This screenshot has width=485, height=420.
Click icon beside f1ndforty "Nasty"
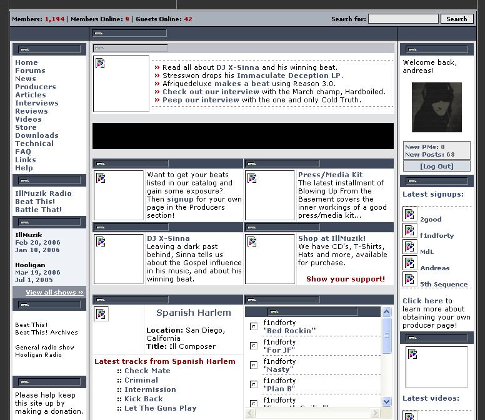pos(254,365)
